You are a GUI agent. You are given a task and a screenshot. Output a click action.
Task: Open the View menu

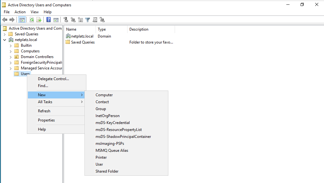click(x=34, y=12)
